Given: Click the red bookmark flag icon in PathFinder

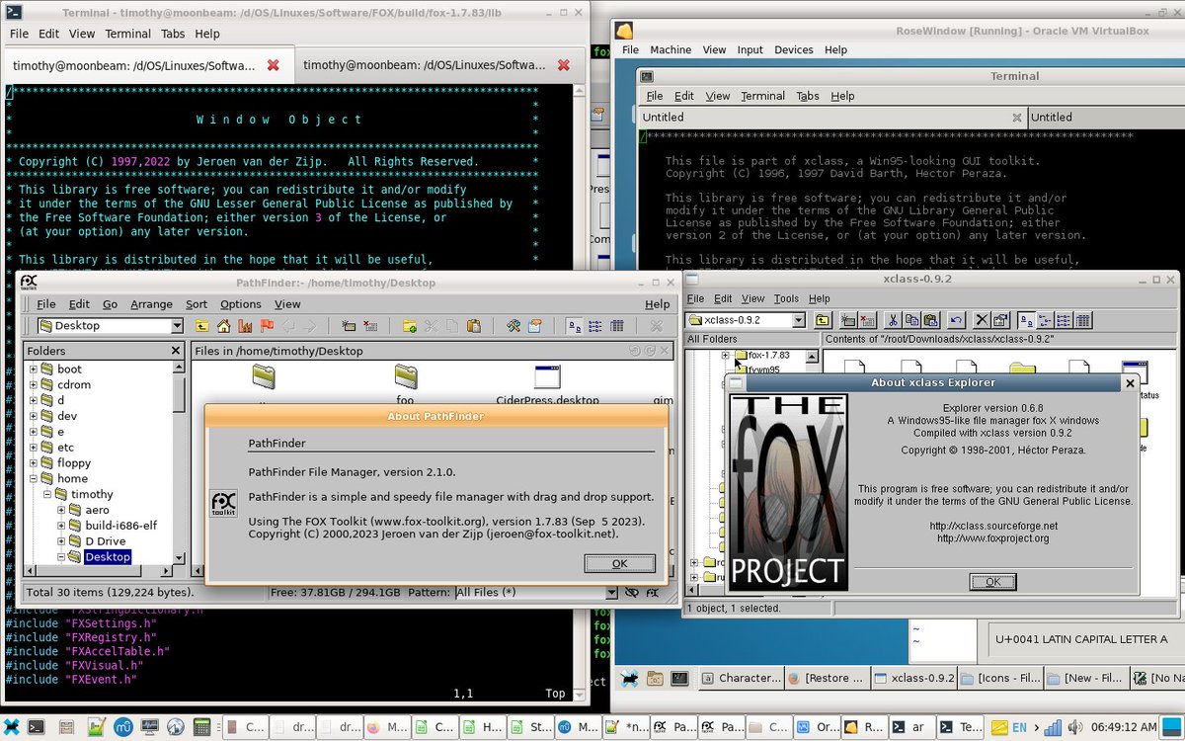Looking at the screenshot, I should pyautogui.click(x=267, y=326).
